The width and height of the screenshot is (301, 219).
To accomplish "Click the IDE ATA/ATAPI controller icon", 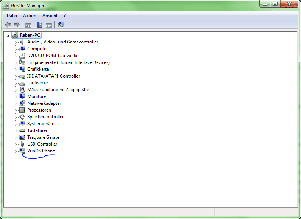I will (22, 76).
